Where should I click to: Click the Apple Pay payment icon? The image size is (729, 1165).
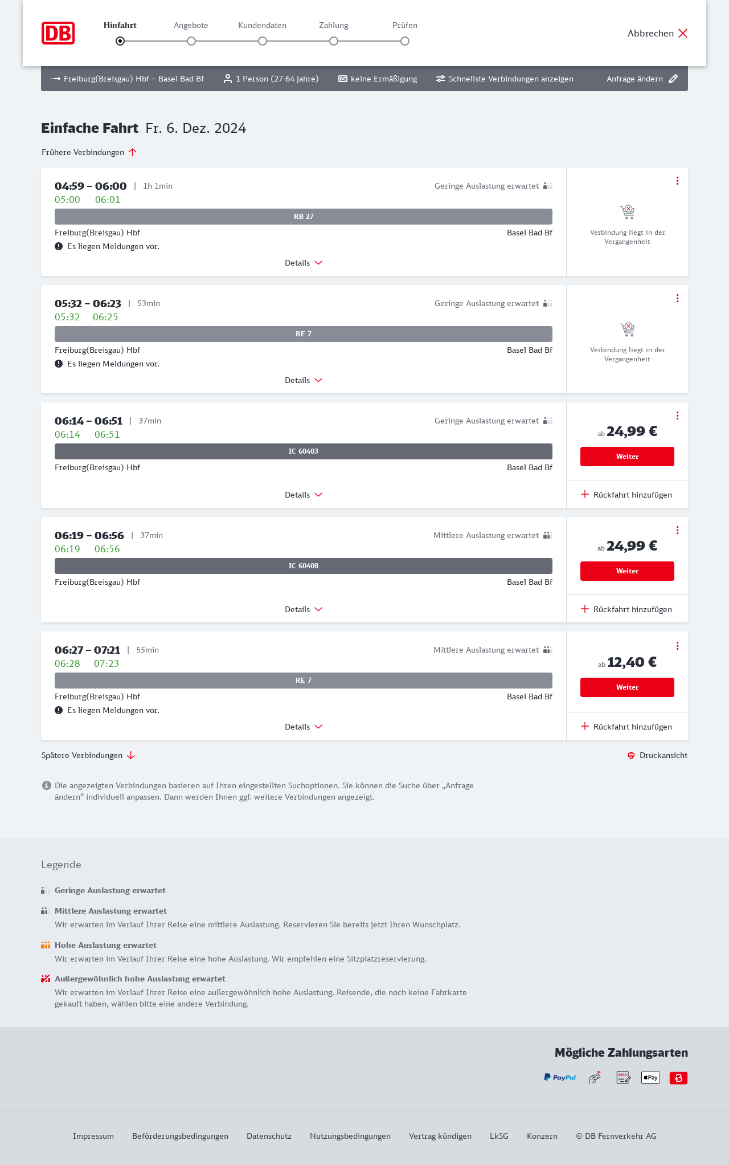coord(650,1078)
